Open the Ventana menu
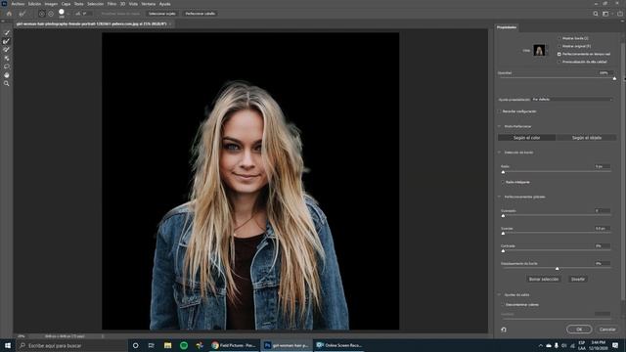Screen dimensions: 626x352 [x=148, y=4]
